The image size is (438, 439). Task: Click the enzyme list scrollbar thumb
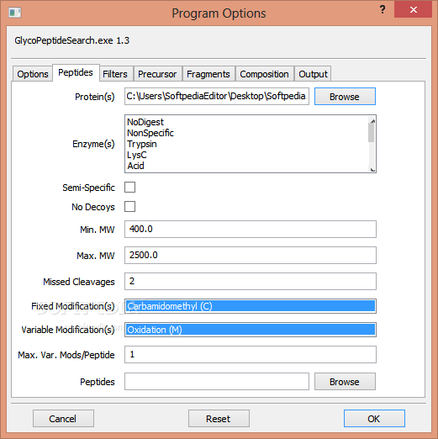tap(372, 133)
